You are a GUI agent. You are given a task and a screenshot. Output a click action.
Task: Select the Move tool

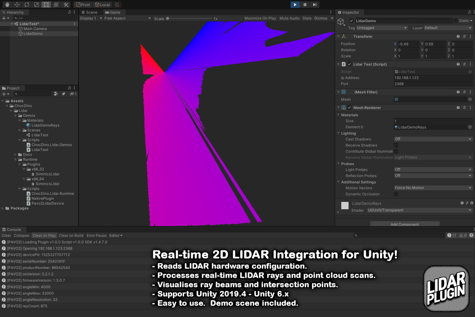(x=17, y=5)
